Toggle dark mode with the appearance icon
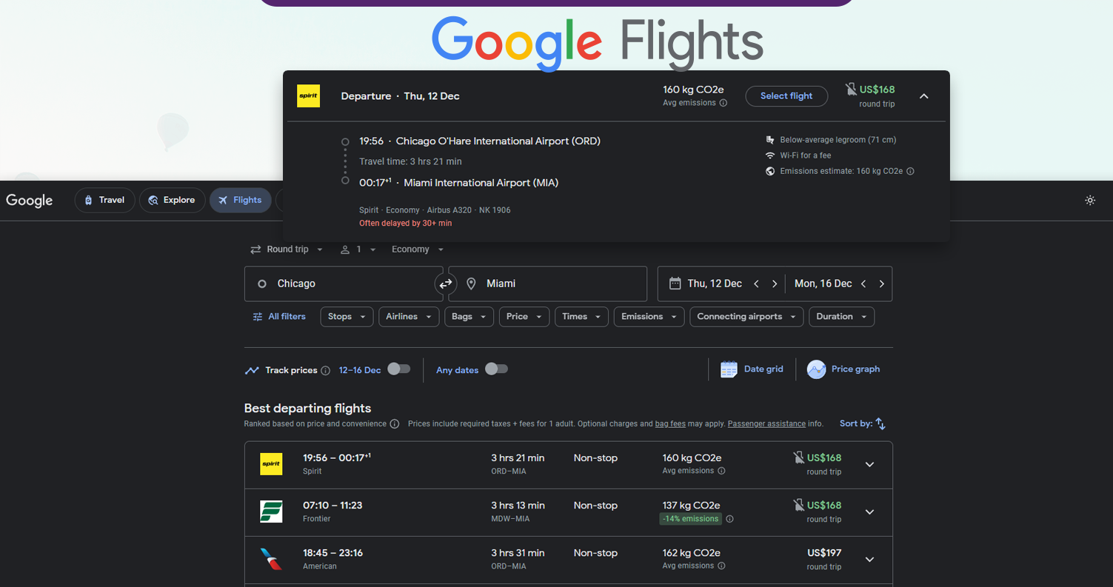 (1089, 200)
